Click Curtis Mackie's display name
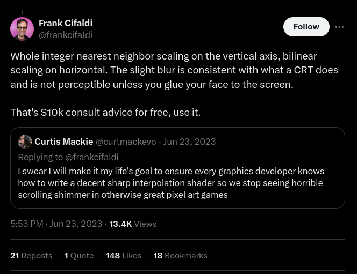Image resolution: width=357 pixels, height=274 pixels. [x=63, y=142]
